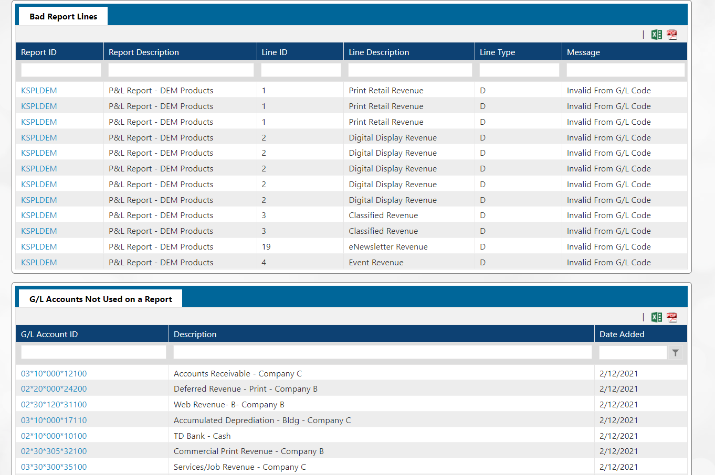
Task: Open account 03*30*300*35100 link
Action: coord(54,467)
